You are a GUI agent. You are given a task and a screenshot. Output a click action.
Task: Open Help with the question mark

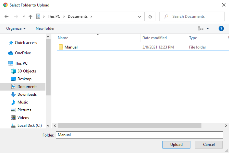[221, 28]
